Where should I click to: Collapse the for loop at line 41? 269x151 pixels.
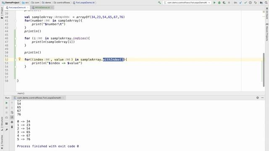16,21
